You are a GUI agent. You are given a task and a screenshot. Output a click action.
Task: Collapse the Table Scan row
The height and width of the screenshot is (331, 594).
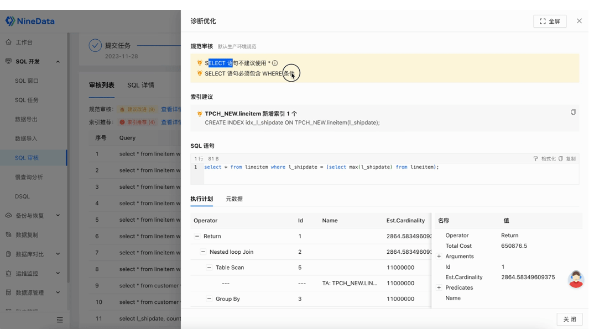(209, 268)
